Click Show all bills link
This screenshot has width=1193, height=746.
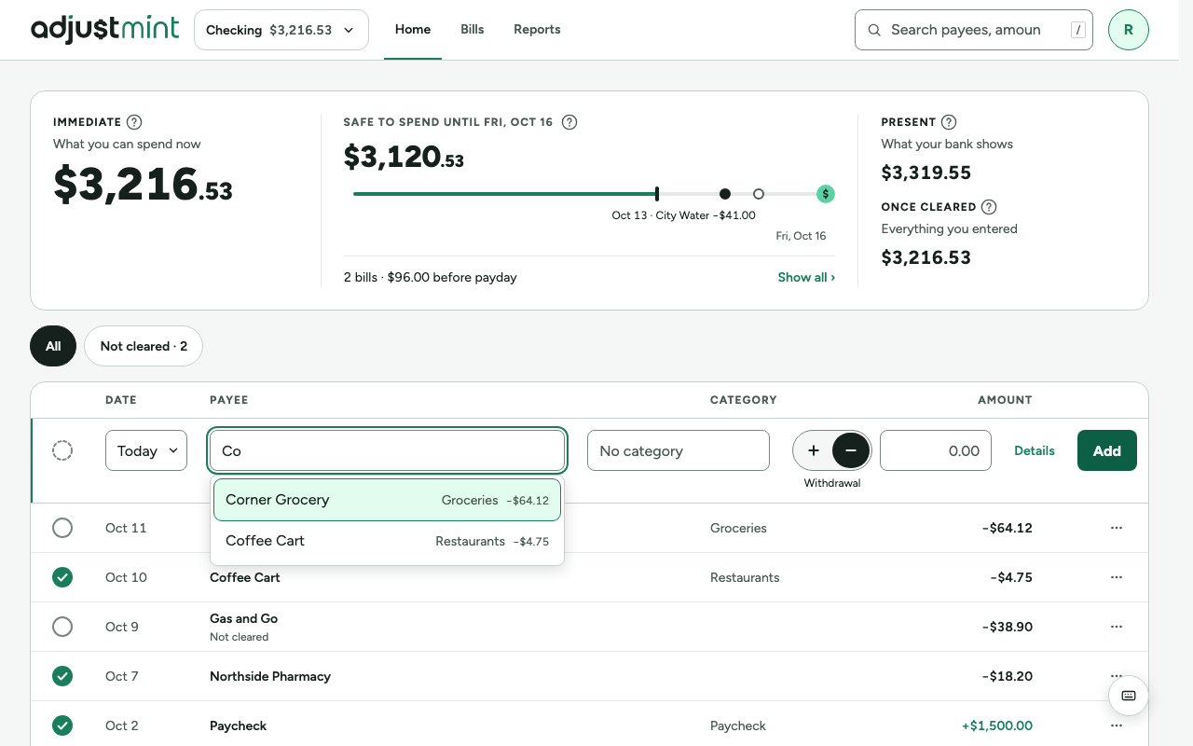(x=806, y=277)
